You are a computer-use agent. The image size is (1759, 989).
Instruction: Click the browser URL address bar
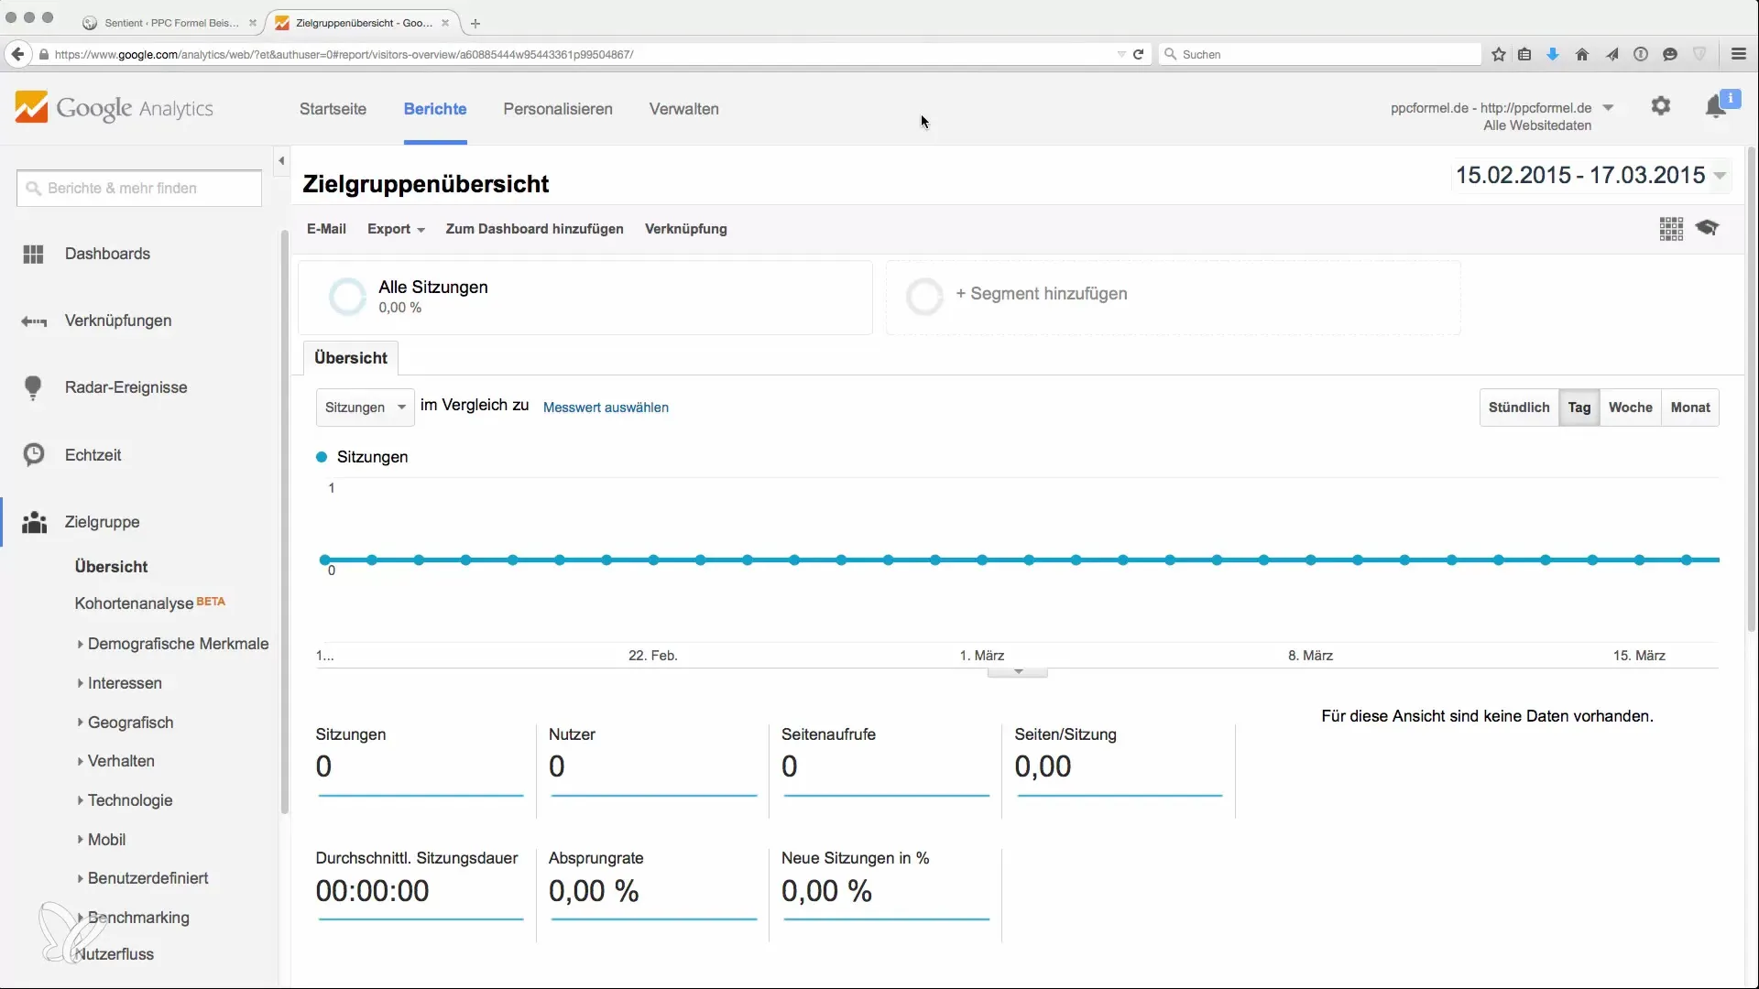(586, 54)
